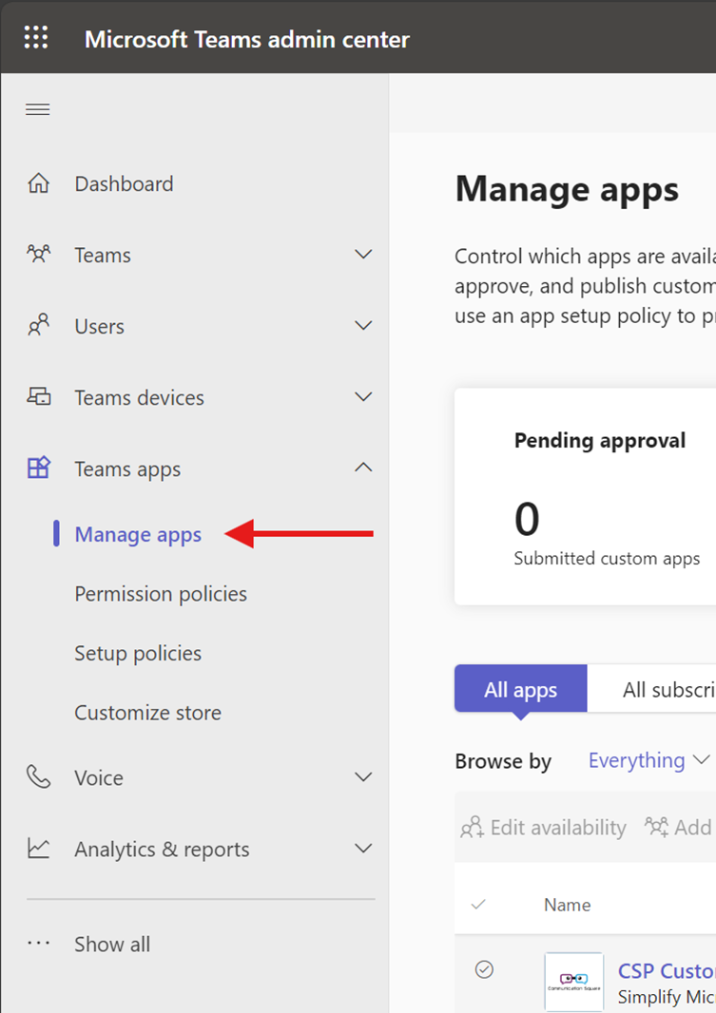Open Setup policies page
Image resolution: width=716 pixels, height=1013 pixels.
[x=138, y=653]
